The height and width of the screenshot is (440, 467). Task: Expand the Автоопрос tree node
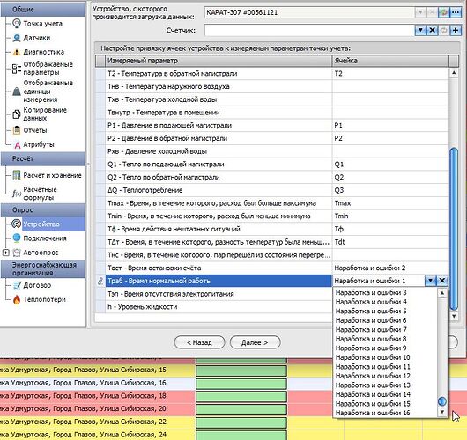coord(5,253)
